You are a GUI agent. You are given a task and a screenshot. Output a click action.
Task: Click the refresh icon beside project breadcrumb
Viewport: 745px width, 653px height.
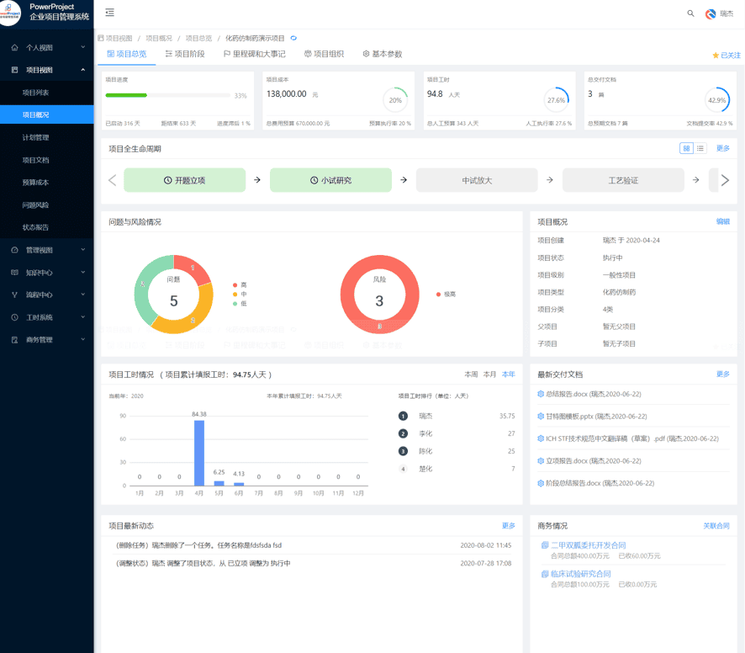tap(293, 38)
